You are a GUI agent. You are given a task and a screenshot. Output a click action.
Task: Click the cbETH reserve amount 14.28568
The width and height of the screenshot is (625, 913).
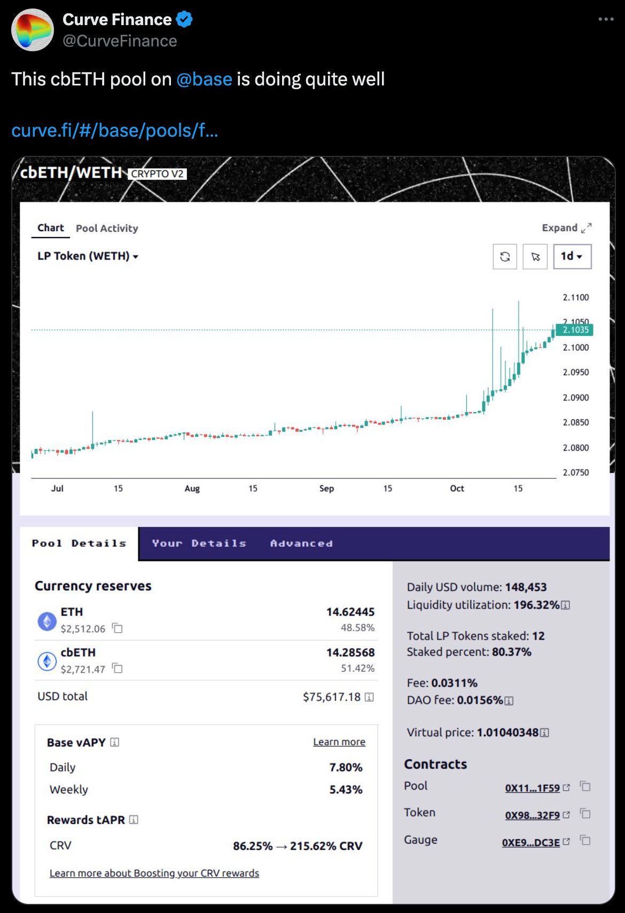(350, 652)
